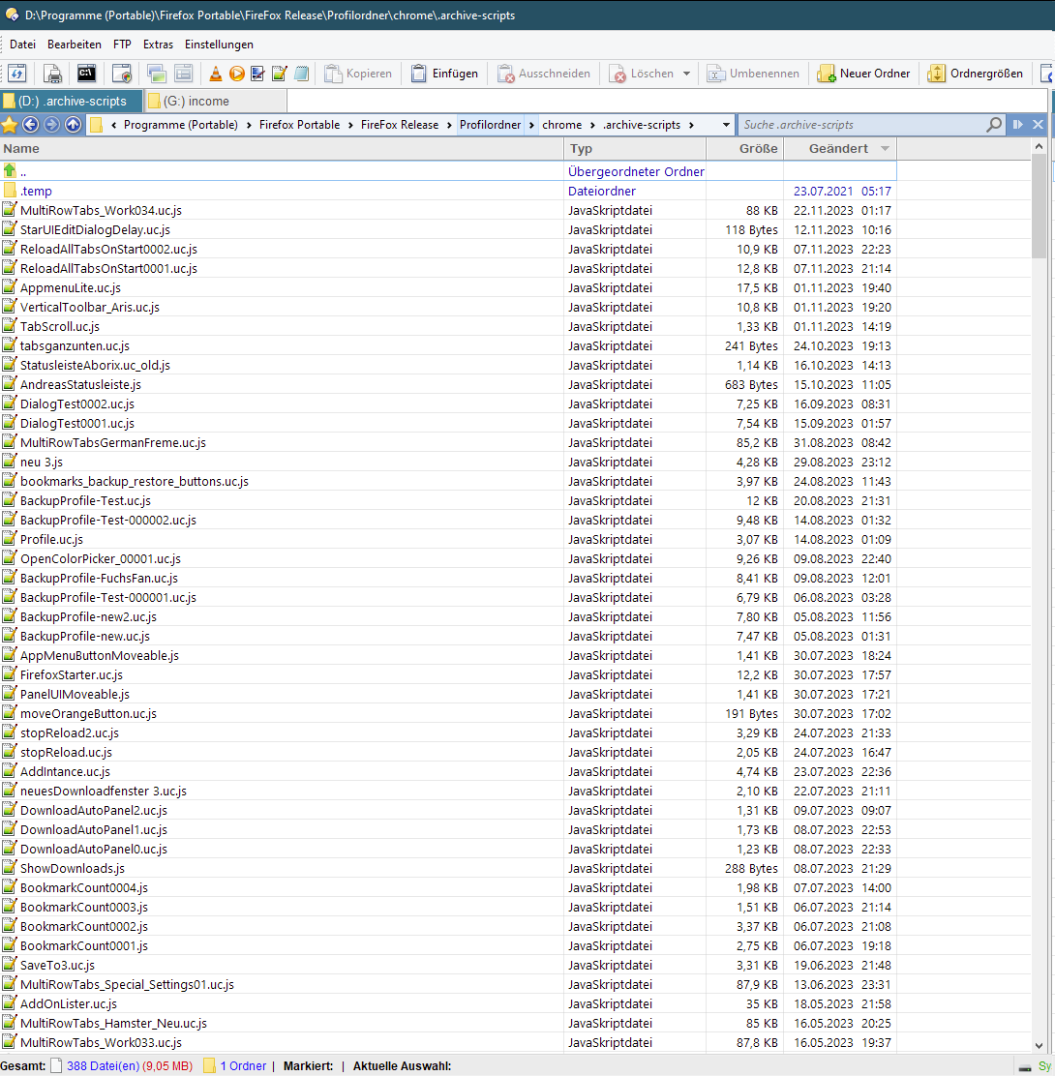Go up one folder level arrow
The width and height of the screenshot is (1055, 1076).
[x=73, y=125]
